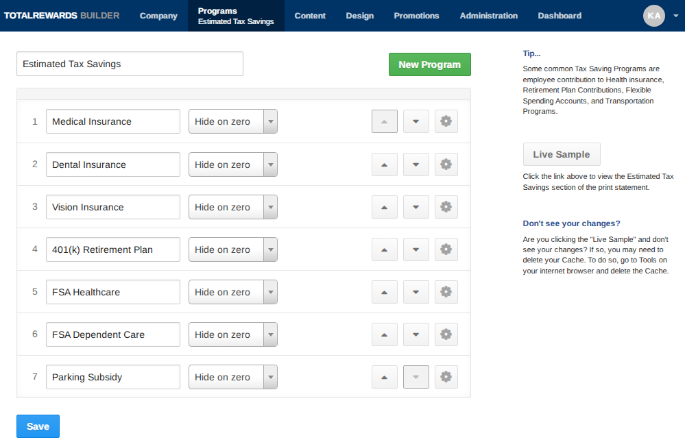Open gear settings for FSA Healthcare

tap(446, 292)
